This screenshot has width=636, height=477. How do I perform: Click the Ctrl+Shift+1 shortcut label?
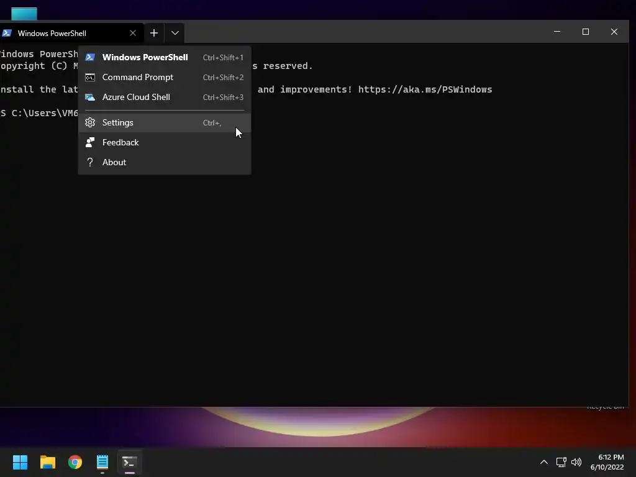click(223, 58)
